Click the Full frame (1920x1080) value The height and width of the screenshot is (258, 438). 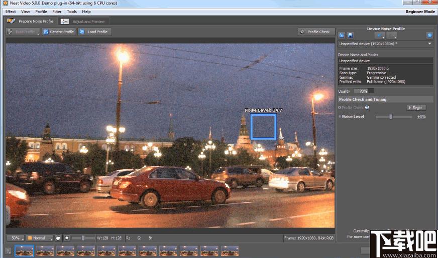pyautogui.click(x=386, y=82)
